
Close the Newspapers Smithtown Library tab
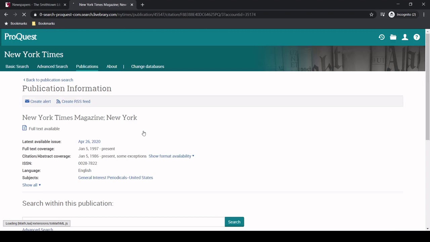point(65,5)
